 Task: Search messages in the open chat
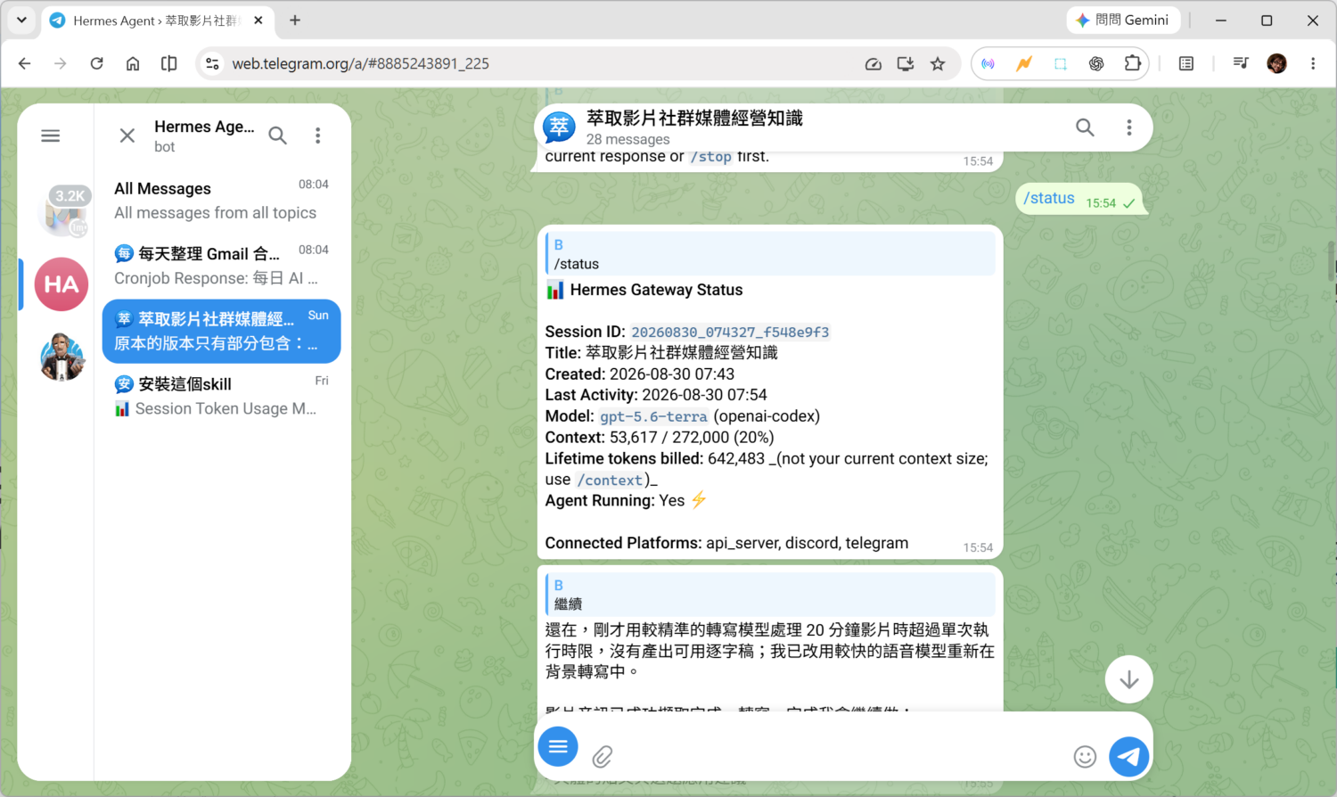(x=1085, y=127)
